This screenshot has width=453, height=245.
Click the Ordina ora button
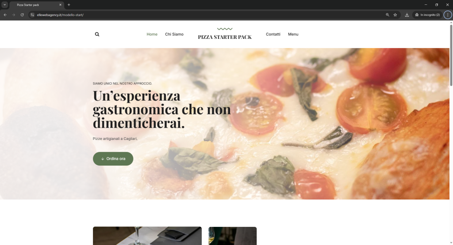point(113,158)
